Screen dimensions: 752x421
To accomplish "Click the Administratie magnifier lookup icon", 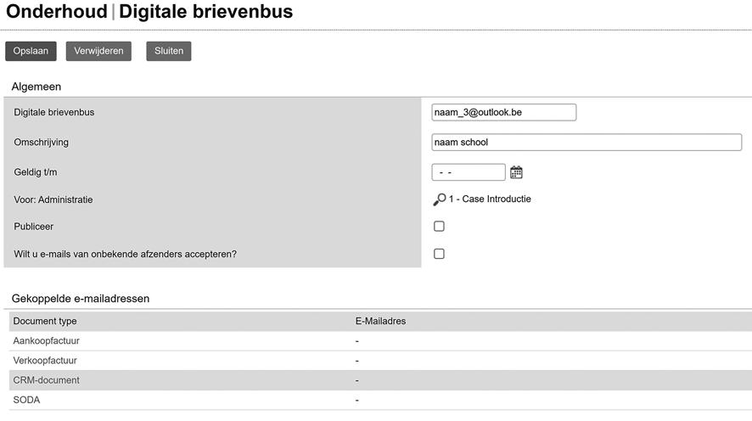I will pyautogui.click(x=439, y=199).
